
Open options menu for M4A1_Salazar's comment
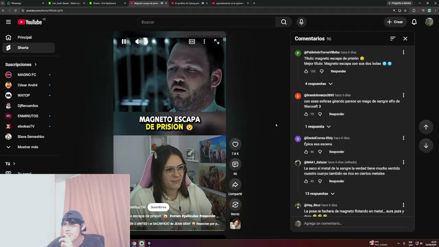point(403,162)
